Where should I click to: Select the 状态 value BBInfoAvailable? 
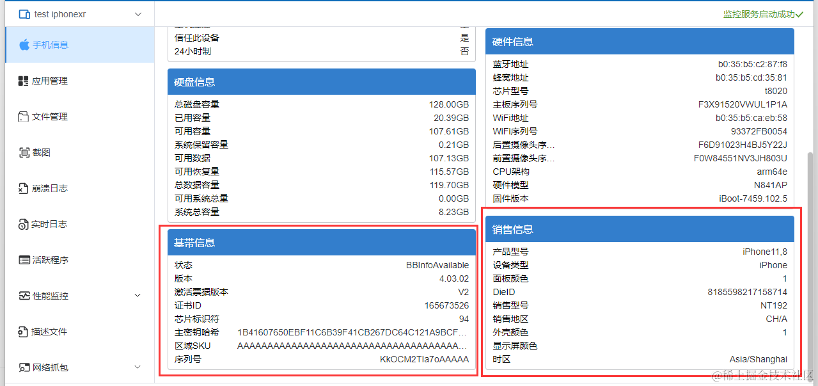(437, 265)
